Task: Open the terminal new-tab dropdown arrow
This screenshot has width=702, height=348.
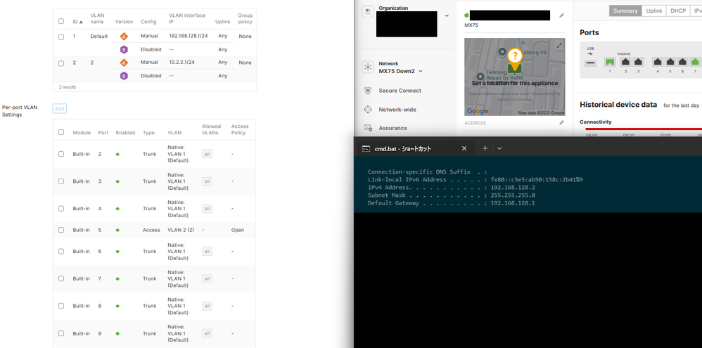Action: (499, 148)
